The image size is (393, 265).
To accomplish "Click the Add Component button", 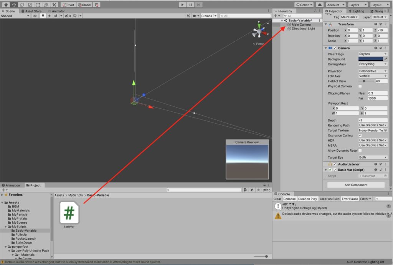I will (356, 185).
